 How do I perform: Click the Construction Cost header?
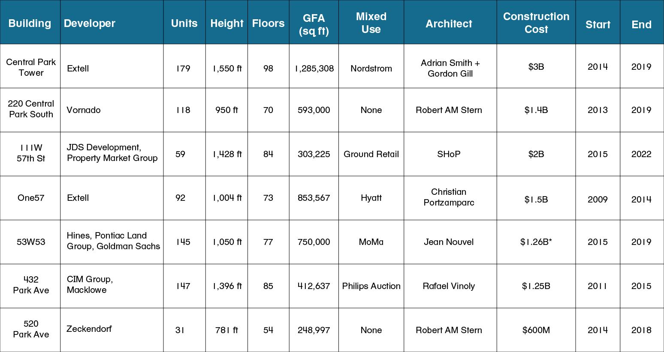(536, 23)
